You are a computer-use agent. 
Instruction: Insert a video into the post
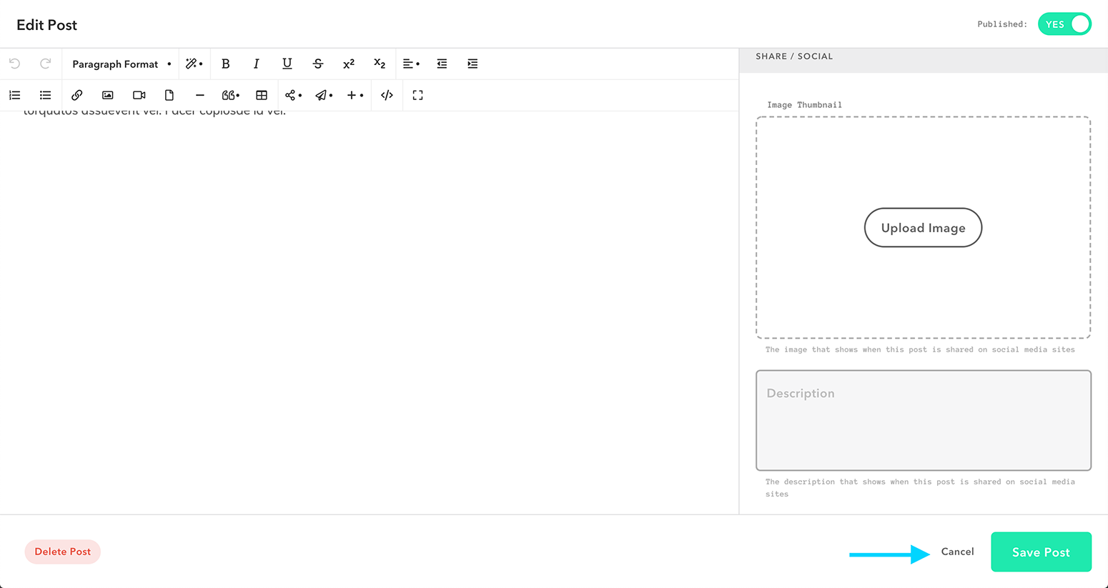(139, 95)
